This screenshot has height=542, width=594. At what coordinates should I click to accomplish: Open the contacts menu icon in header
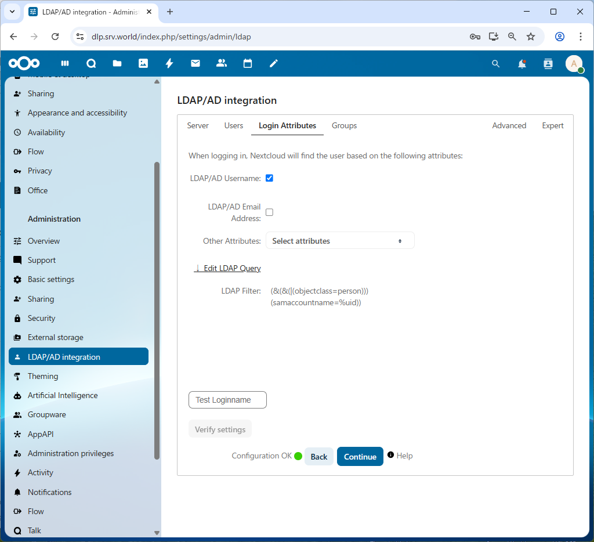pyautogui.click(x=548, y=64)
